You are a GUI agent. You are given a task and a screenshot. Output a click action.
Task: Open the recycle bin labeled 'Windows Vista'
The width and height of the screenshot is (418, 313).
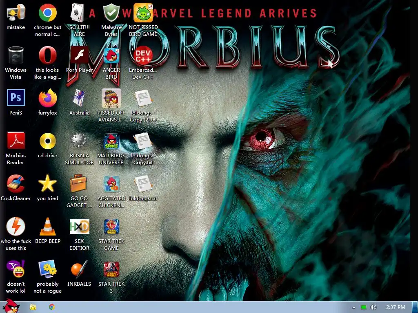(16, 55)
